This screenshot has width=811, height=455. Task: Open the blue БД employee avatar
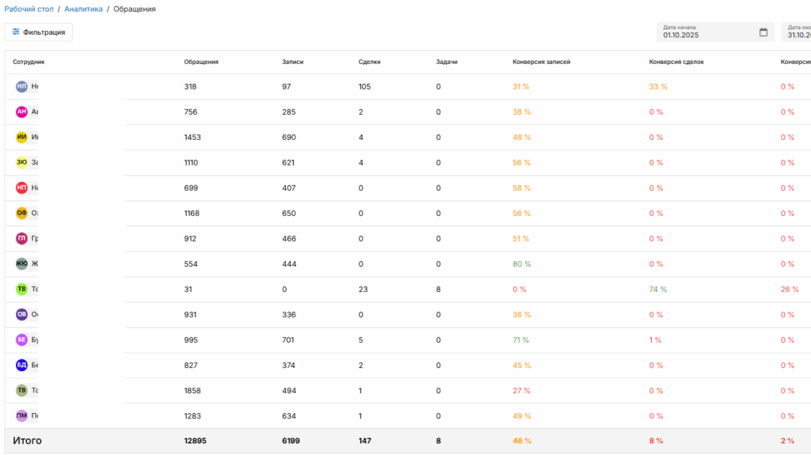click(21, 365)
